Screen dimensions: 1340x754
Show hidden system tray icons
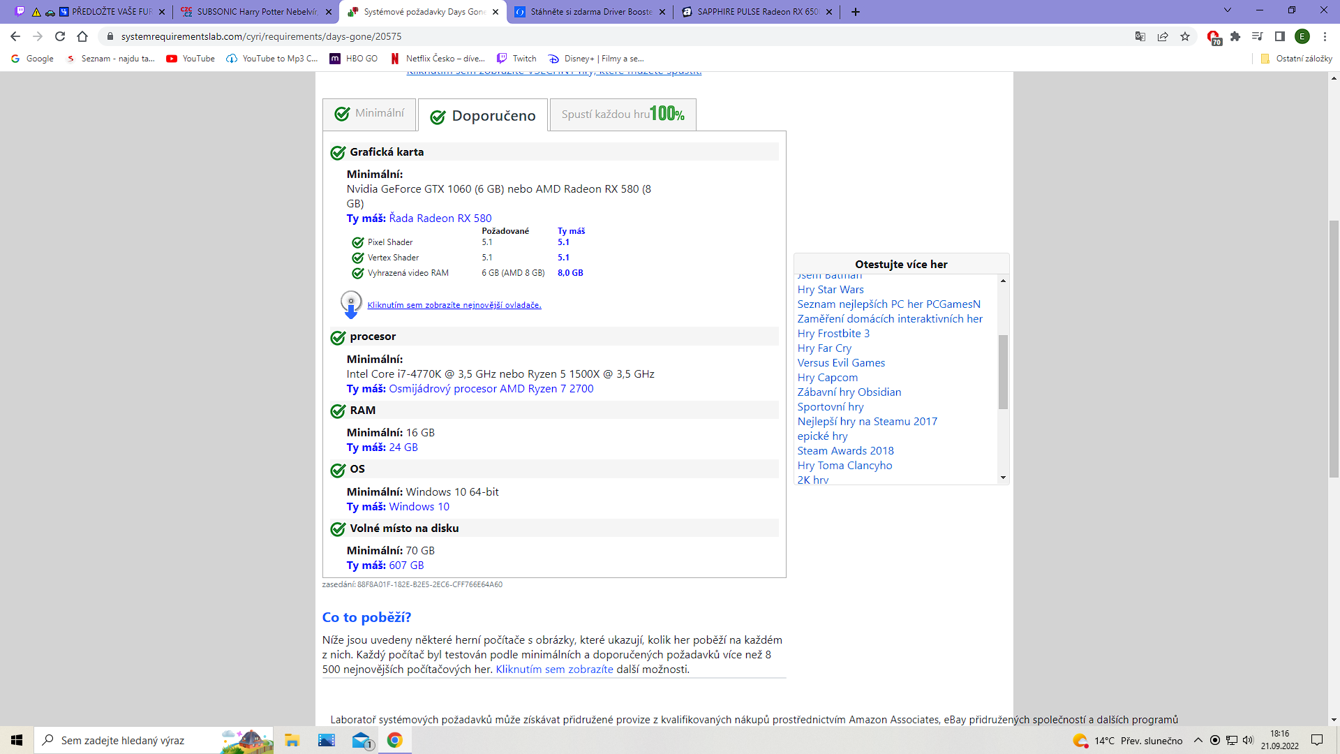(x=1198, y=740)
